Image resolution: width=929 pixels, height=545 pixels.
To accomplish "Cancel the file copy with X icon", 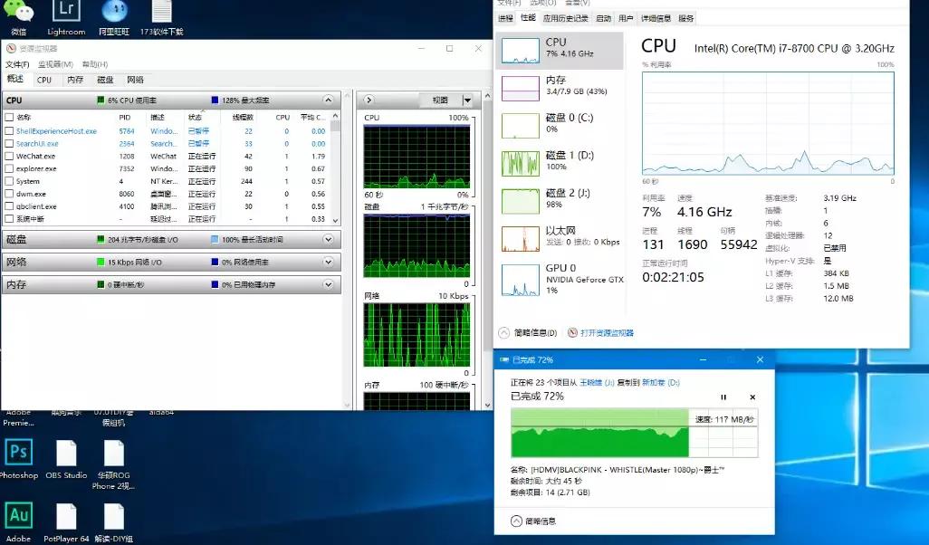I will point(752,397).
